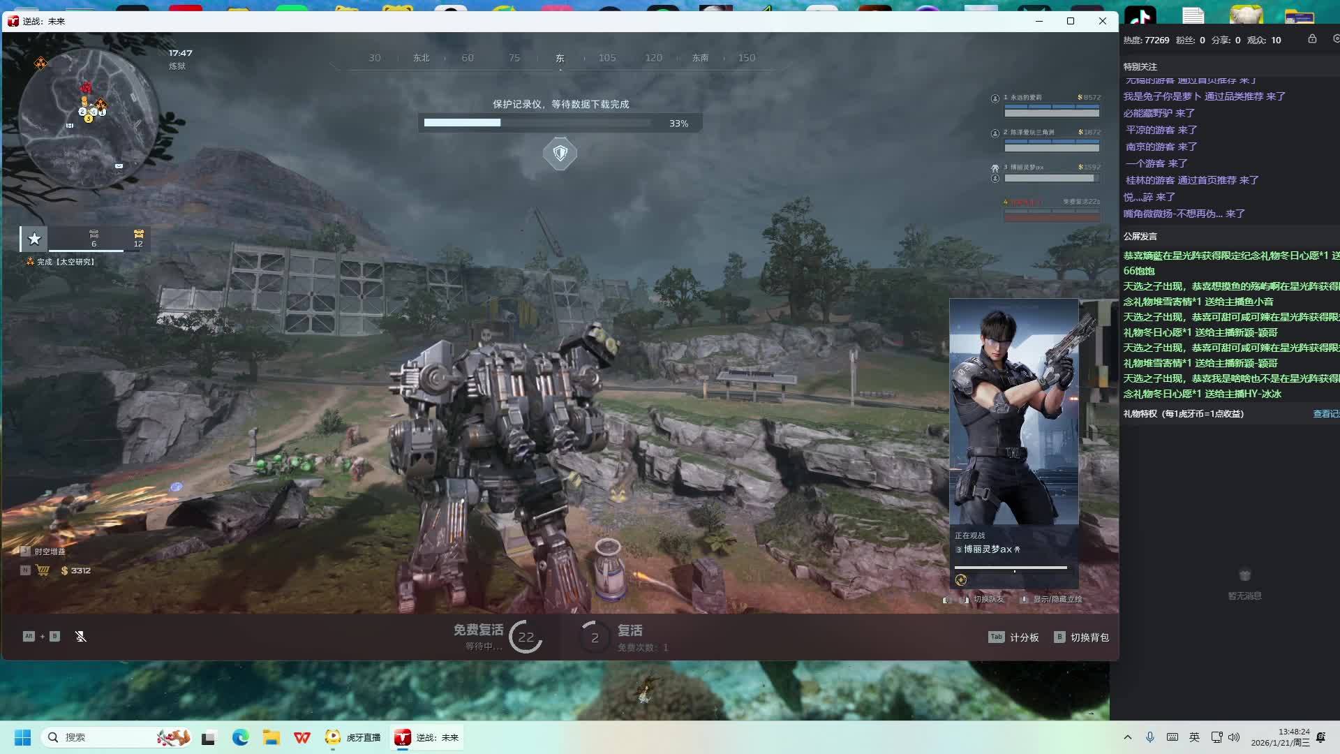Click the circular minimap
The image size is (1340, 754).
[x=87, y=117]
